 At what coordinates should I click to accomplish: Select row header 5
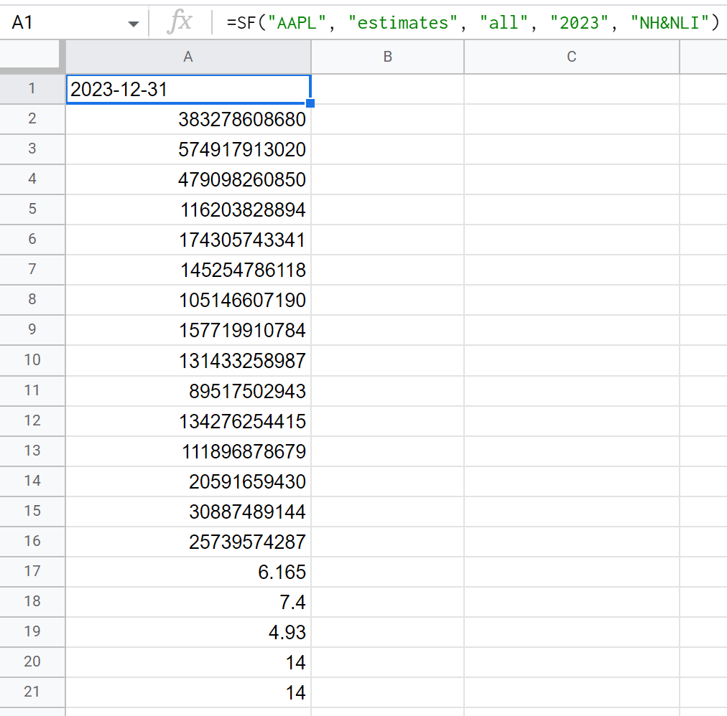[32, 209]
